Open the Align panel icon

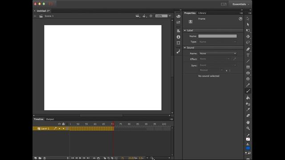[x=178, y=31]
